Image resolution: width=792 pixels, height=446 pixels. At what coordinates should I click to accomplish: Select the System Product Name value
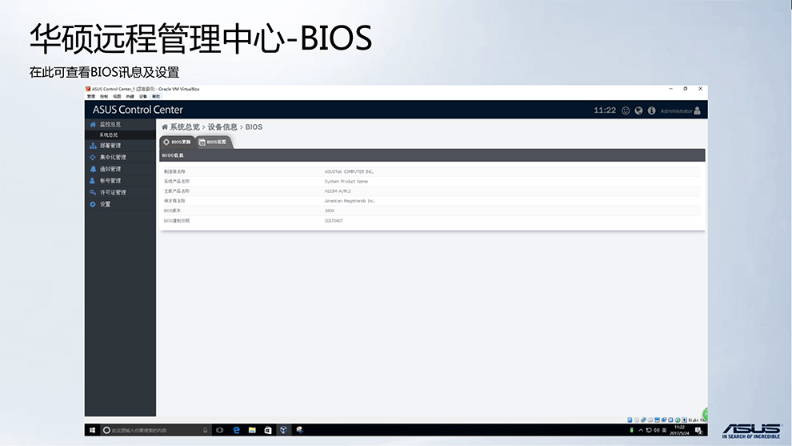(346, 181)
